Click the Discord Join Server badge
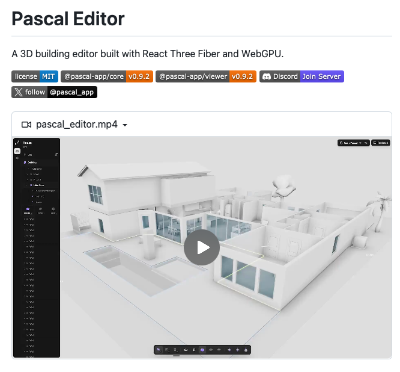This screenshot has height=372, width=400. click(302, 76)
